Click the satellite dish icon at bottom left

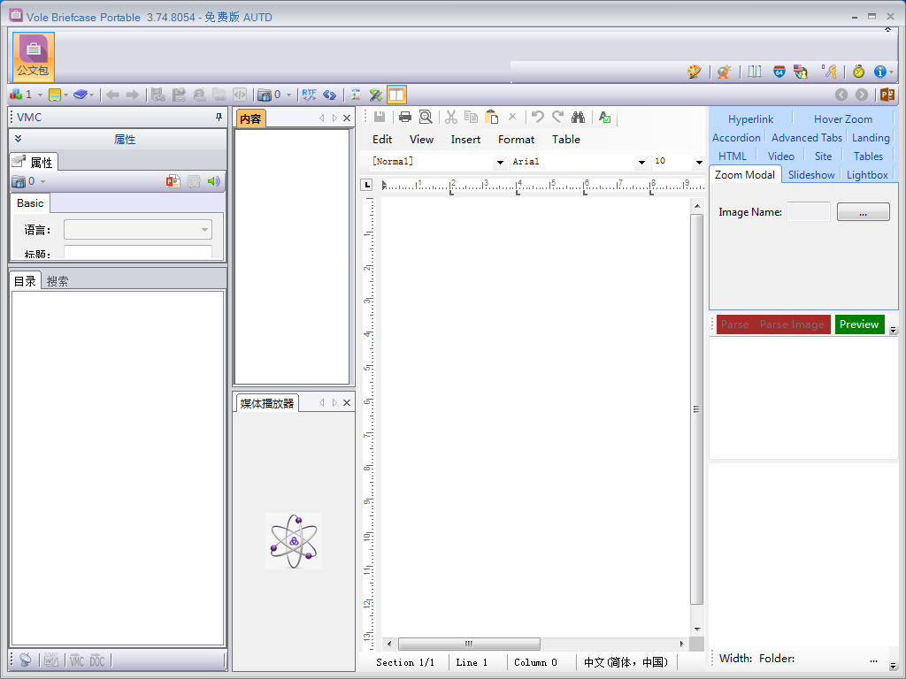(x=26, y=660)
